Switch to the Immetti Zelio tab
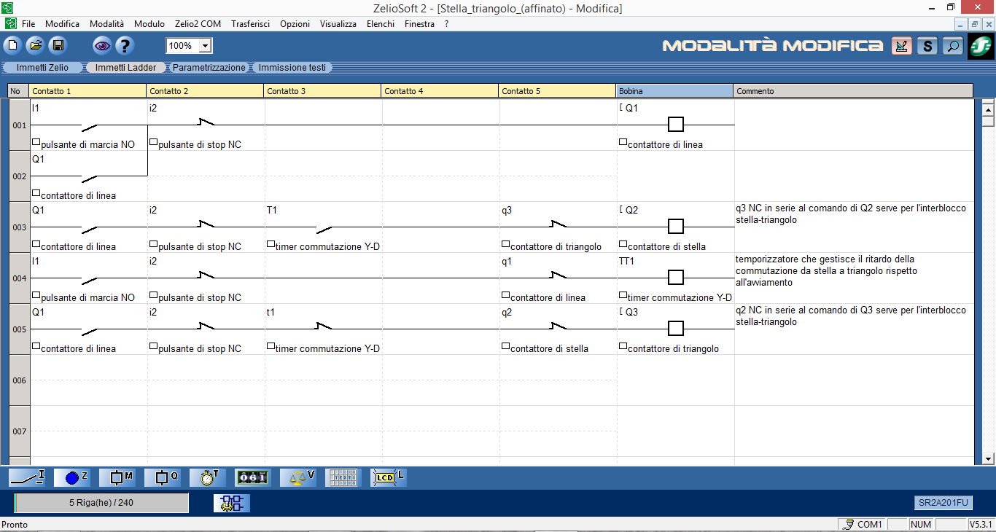This screenshot has width=996, height=532. click(42, 68)
